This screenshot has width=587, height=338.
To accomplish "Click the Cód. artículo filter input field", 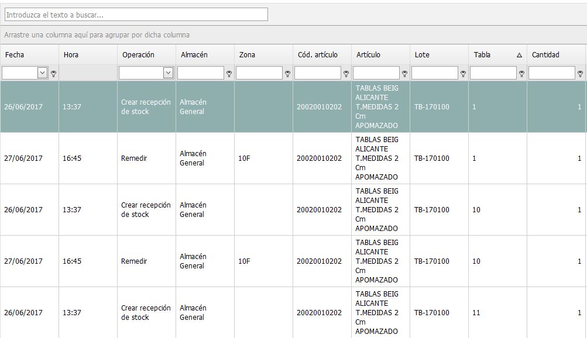I will pyautogui.click(x=318, y=73).
